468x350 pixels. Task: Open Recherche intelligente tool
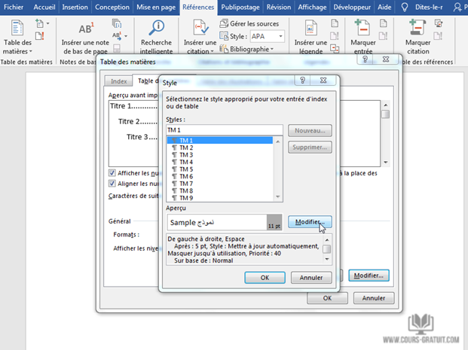click(x=158, y=29)
